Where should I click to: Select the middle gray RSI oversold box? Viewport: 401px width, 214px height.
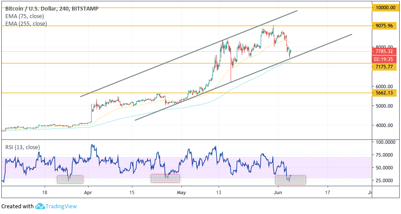(165, 178)
